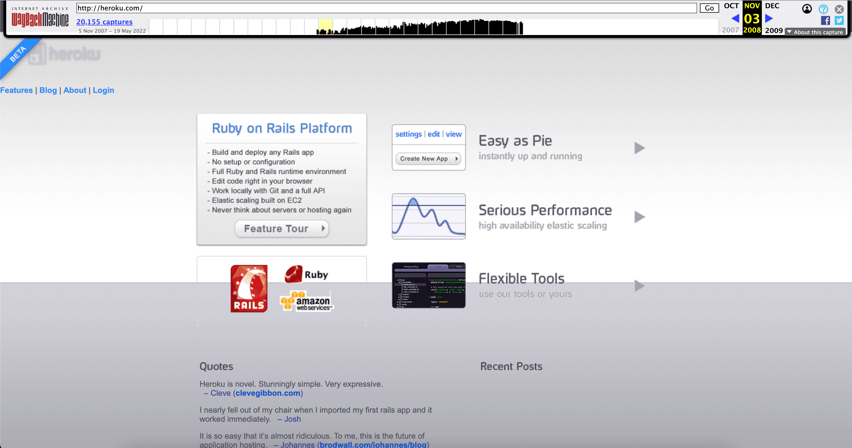Open the help question mark icon

823,9
